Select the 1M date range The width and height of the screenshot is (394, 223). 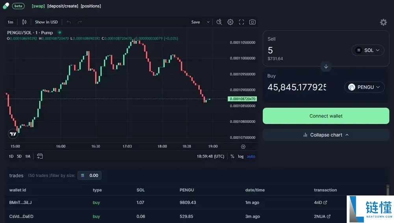click(28, 156)
